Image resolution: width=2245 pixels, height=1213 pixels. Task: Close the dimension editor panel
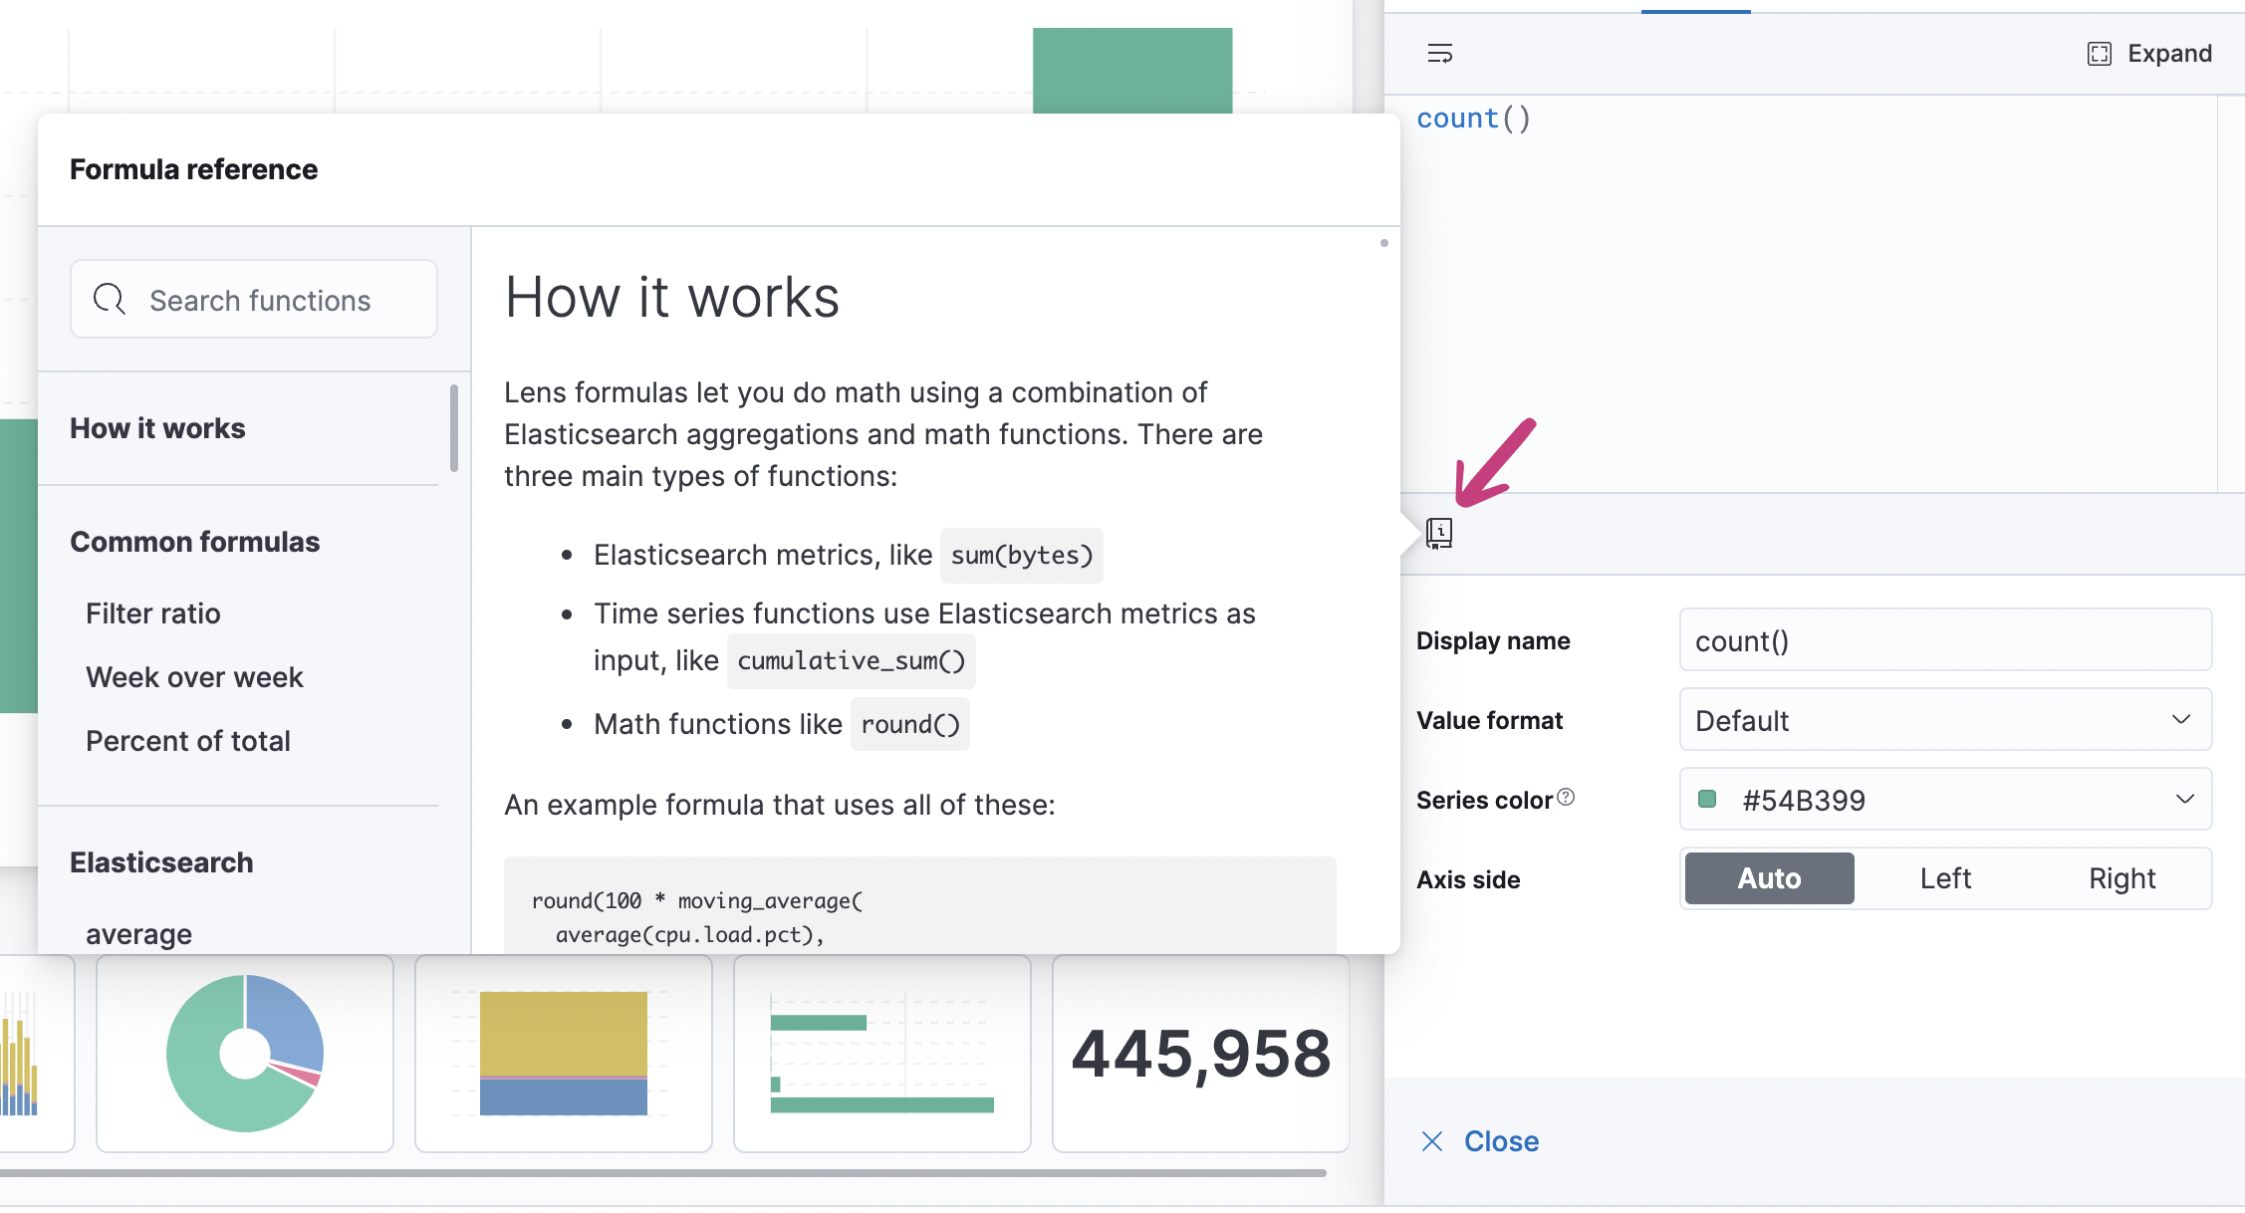click(x=1480, y=1141)
